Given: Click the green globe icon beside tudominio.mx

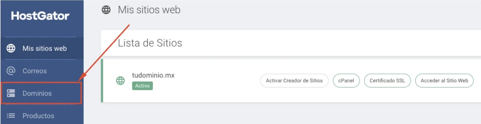Looking at the screenshot, I should click(120, 80).
